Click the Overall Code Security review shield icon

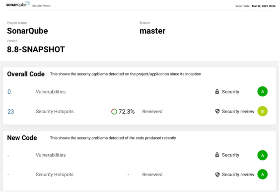pyautogui.click(x=217, y=111)
